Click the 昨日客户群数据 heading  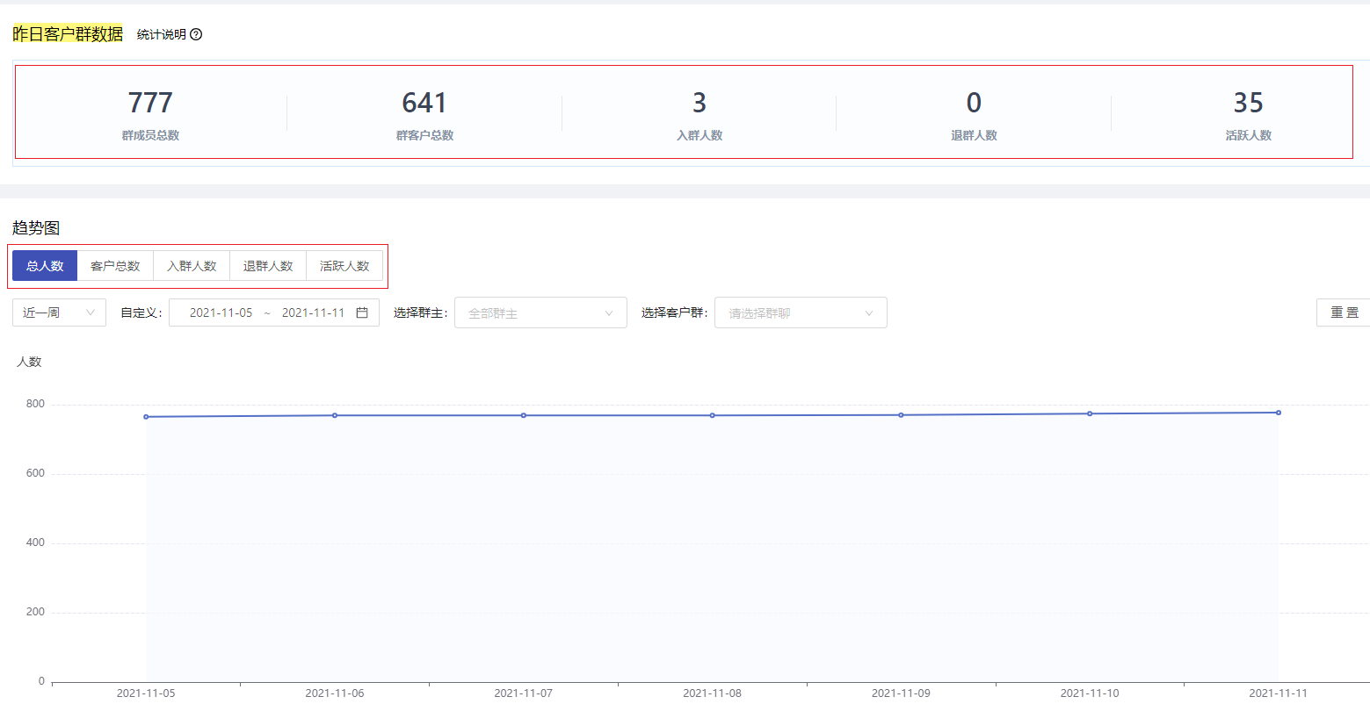[x=68, y=34]
